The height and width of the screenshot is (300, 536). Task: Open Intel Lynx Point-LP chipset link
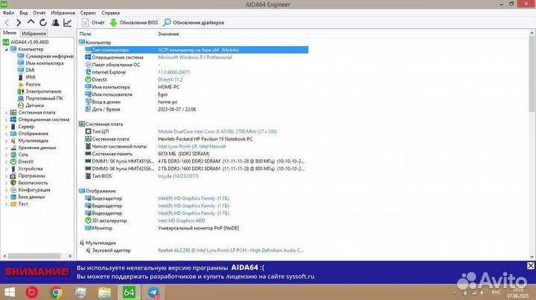pyautogui.click(x=191, y=146)
